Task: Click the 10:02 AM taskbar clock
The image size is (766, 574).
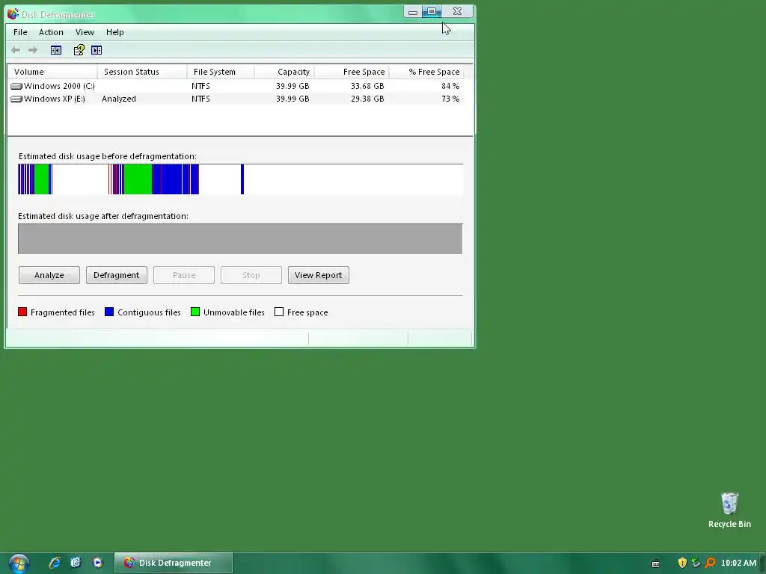Action: pyautogui.click(x=738, y=563)
